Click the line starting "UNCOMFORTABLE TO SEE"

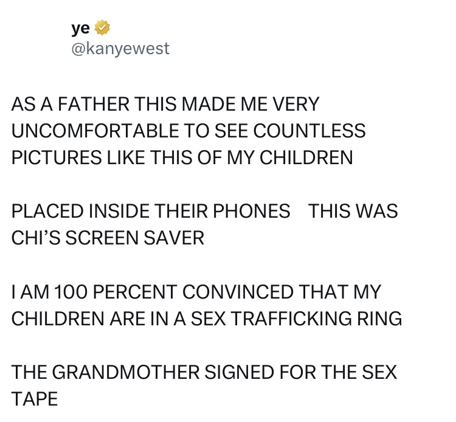tap(188, 131)
